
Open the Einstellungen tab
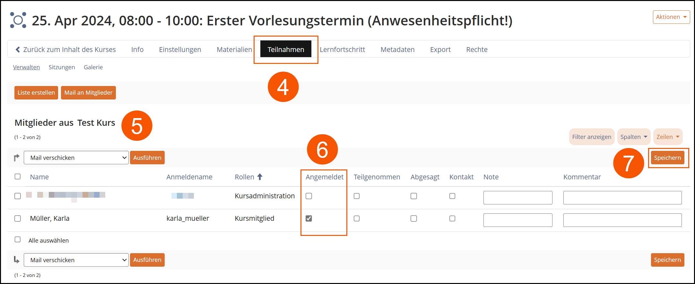(180, 50)
